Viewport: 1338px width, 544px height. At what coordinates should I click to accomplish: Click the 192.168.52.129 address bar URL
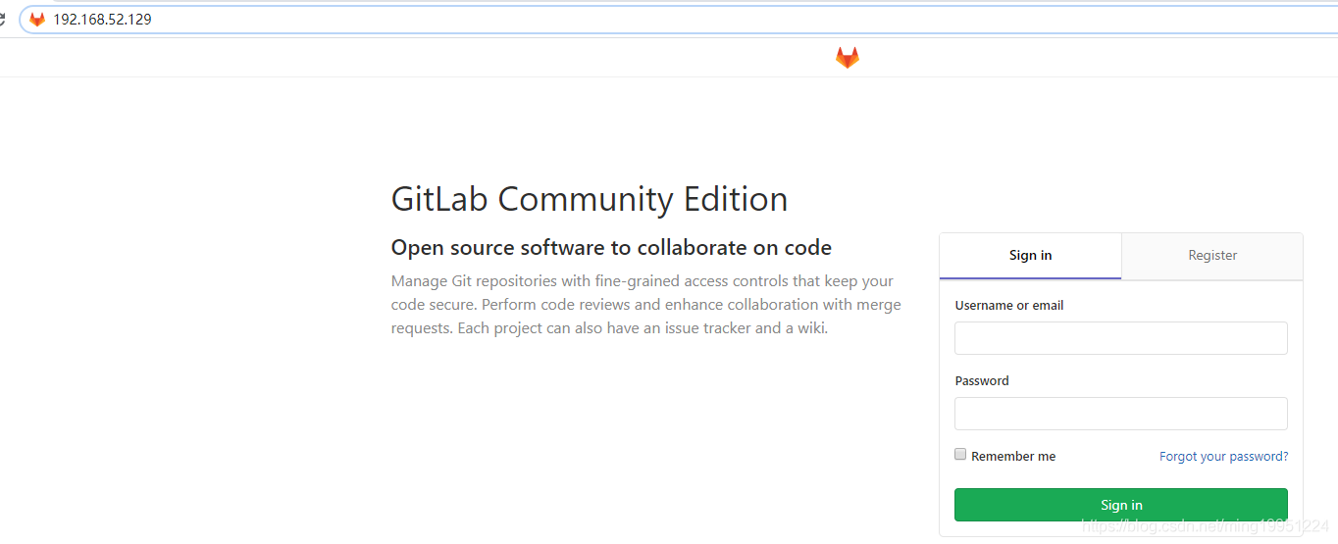point(103,20)
